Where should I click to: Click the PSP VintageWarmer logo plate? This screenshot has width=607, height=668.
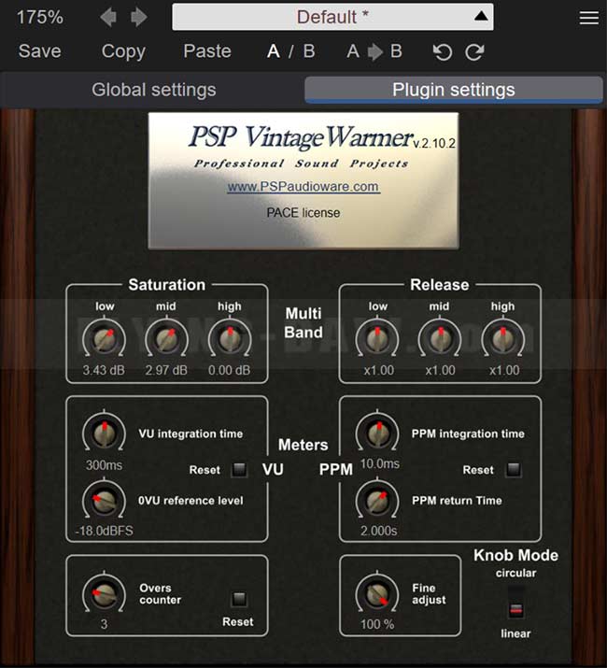click(303, 180)
